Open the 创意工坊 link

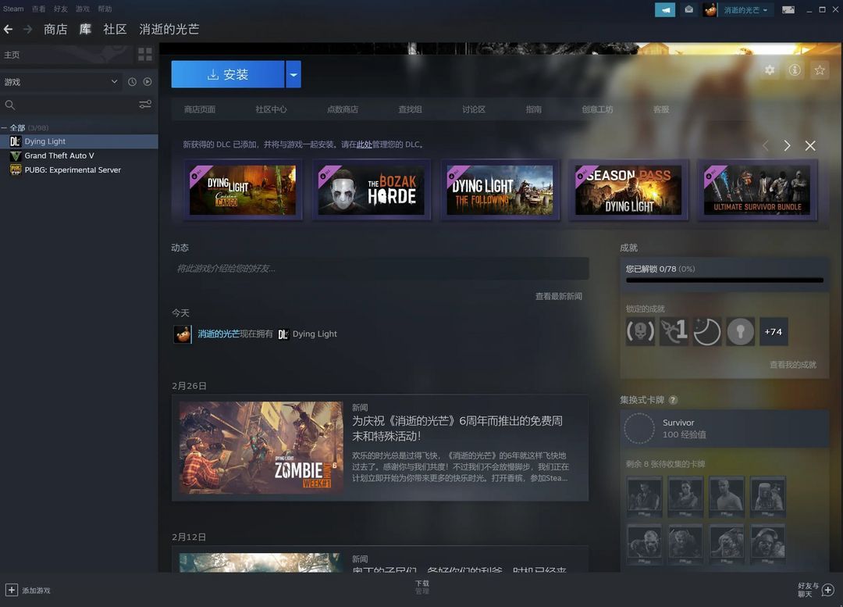tap(597, 109)
